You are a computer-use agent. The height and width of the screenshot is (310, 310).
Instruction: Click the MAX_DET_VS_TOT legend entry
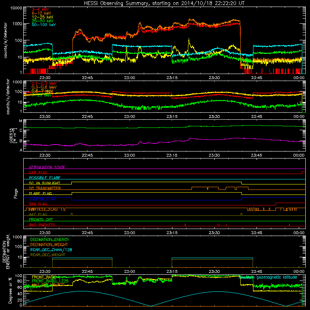[48, 285]
